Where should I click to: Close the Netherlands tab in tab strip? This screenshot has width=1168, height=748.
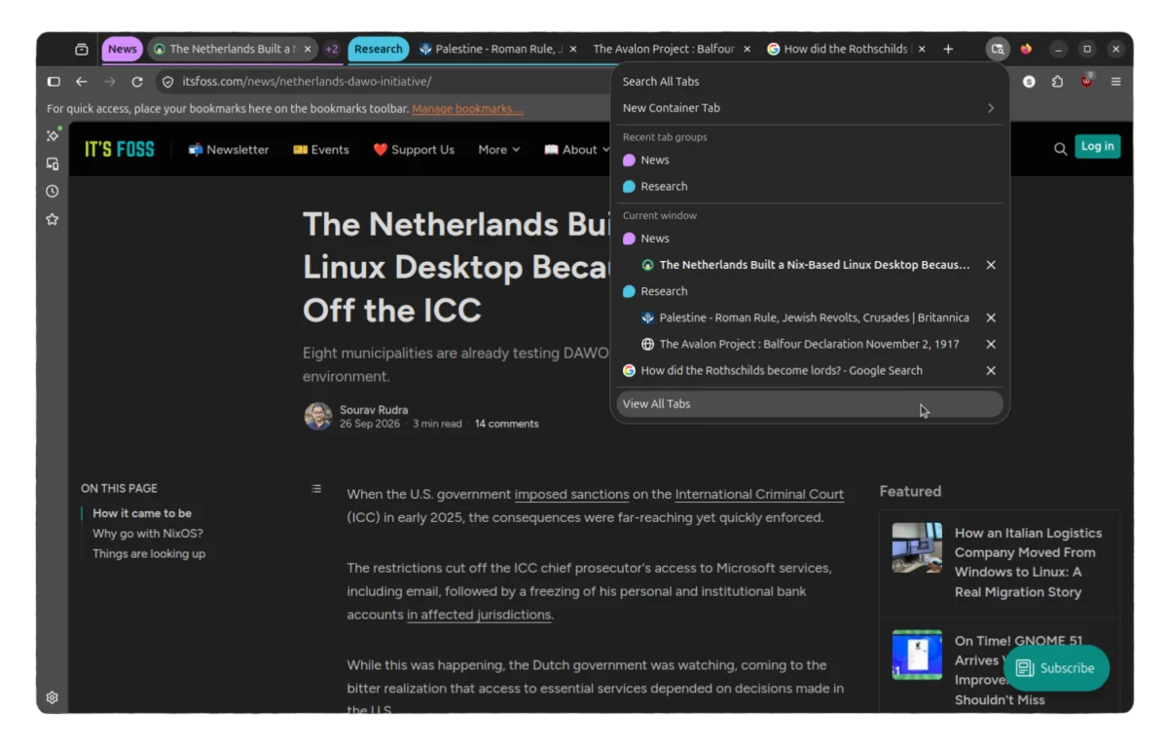(309, 49)
